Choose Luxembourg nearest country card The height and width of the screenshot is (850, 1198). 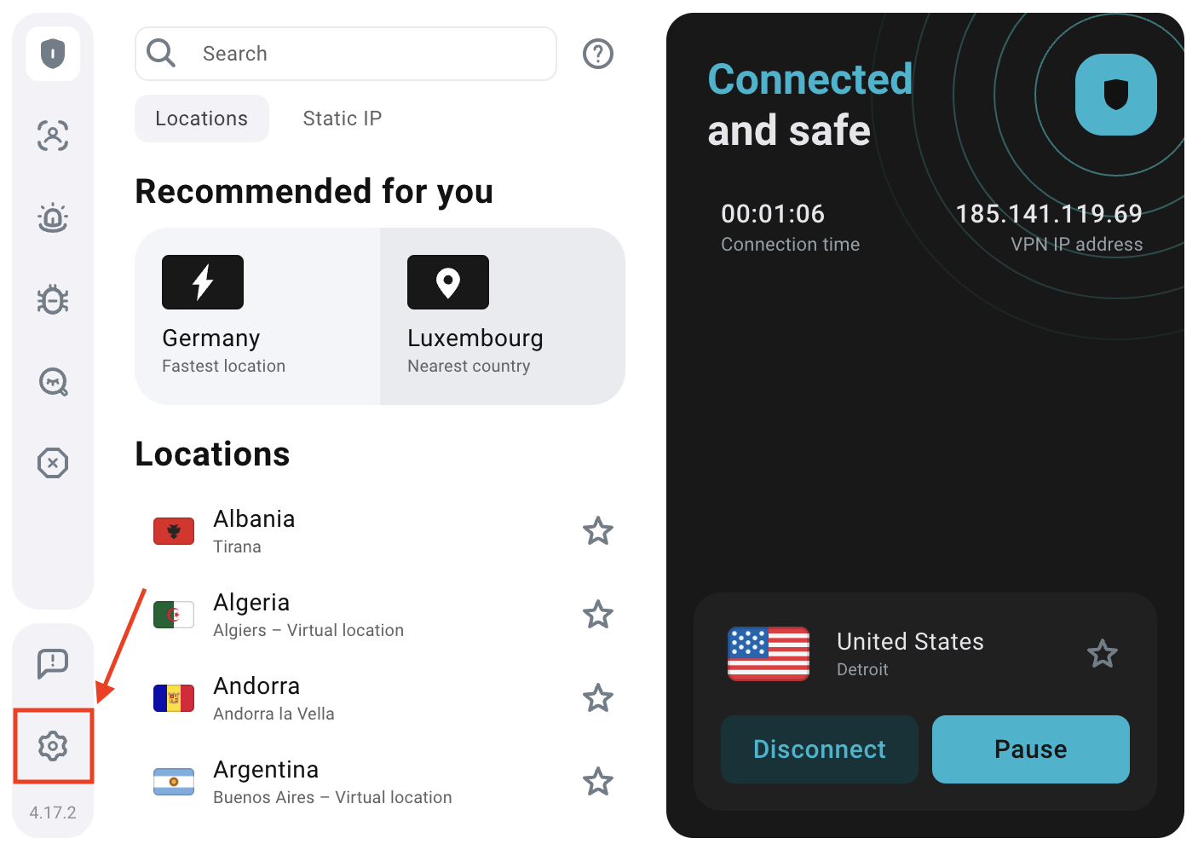[x=503, y=315]
